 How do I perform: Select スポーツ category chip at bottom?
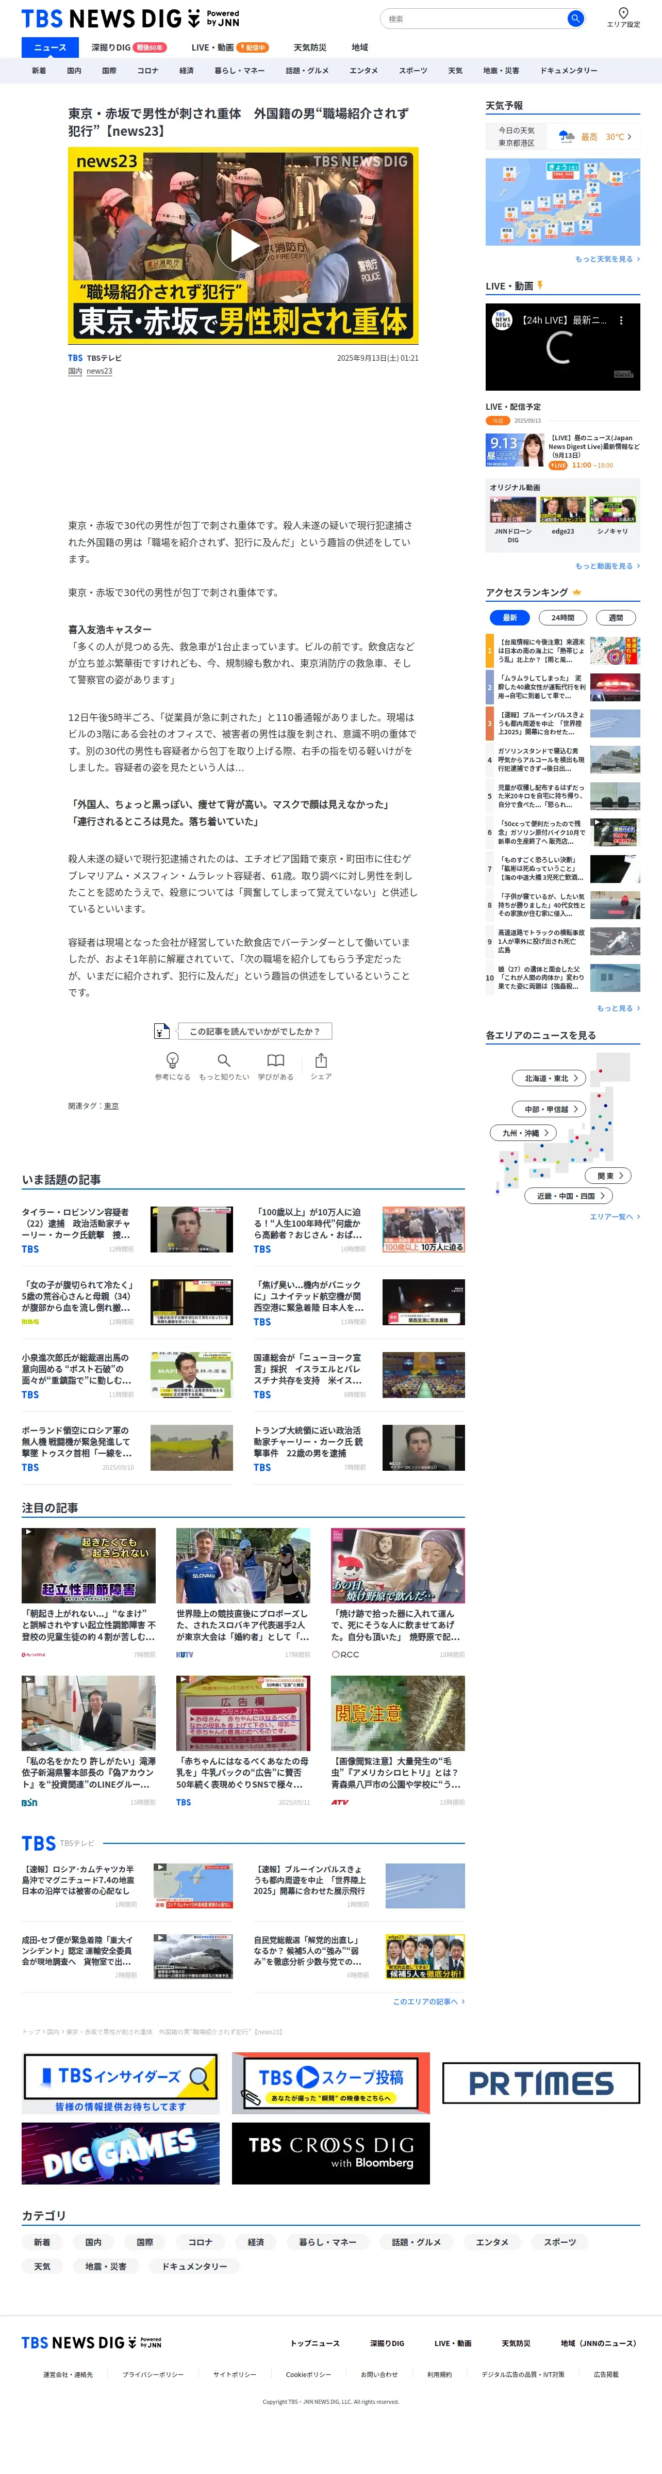560,2242
